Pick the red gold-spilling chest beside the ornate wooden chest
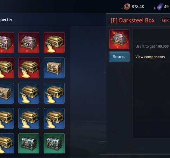Viewport: 170px width, 158px height. tap(29, 68)
